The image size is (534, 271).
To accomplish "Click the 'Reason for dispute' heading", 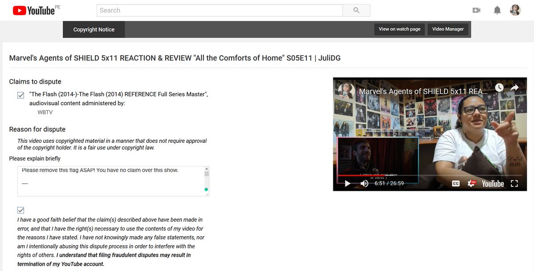I will coord(37,129).
